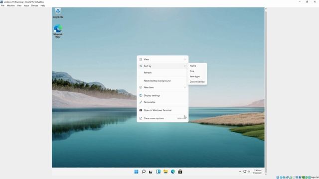Click the scrollbar down arrow of VM view
This screenshot has width=319, height=179.
[x=266, y=174]
